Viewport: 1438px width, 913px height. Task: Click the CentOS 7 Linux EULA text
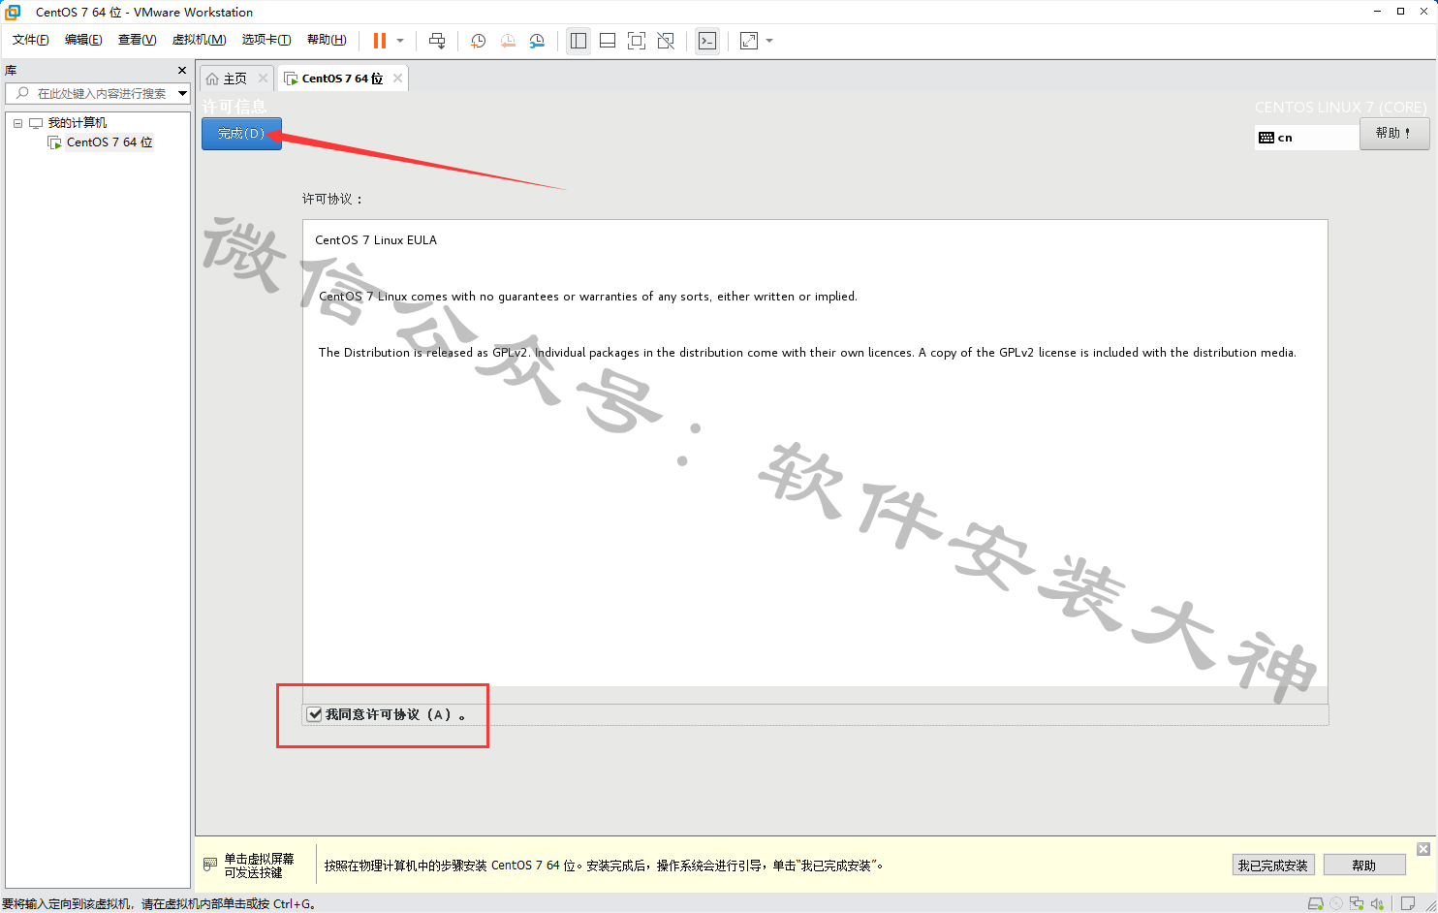376,240
